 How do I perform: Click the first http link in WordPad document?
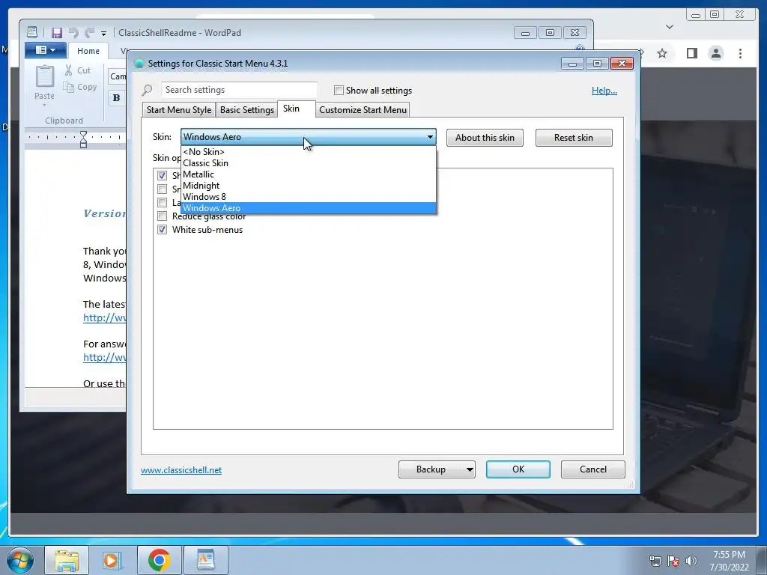(105, 317)
